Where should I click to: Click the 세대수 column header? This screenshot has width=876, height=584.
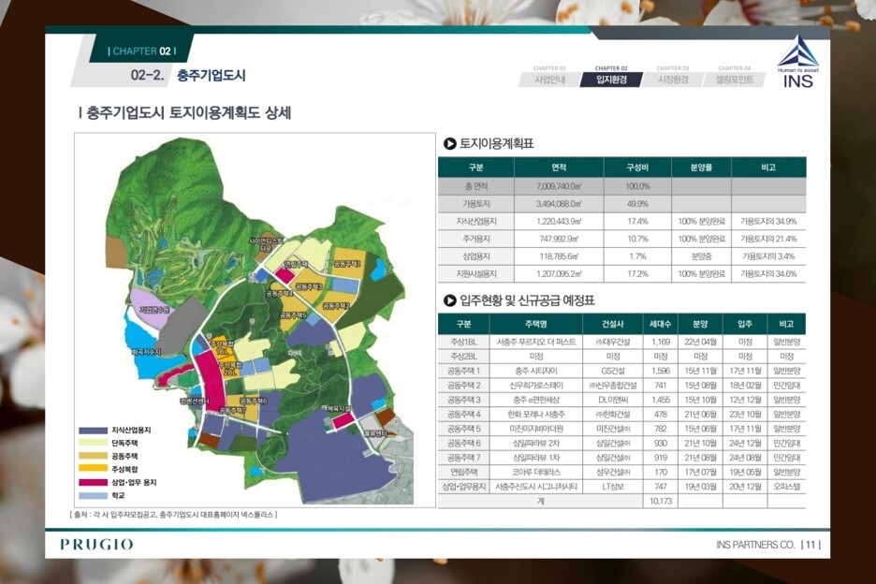(661, 324)
